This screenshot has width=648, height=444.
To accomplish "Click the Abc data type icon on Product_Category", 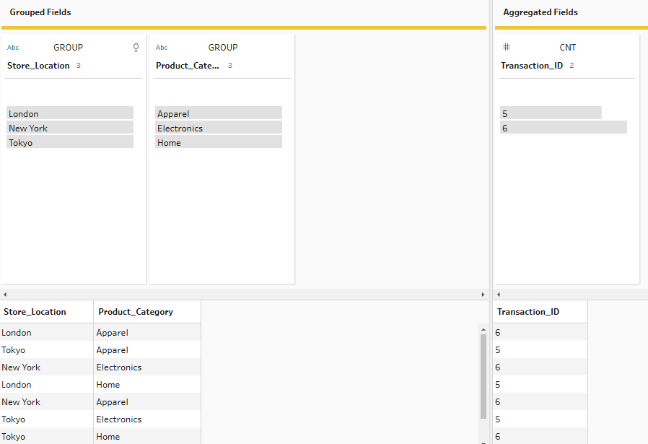I will pos(162,48).
